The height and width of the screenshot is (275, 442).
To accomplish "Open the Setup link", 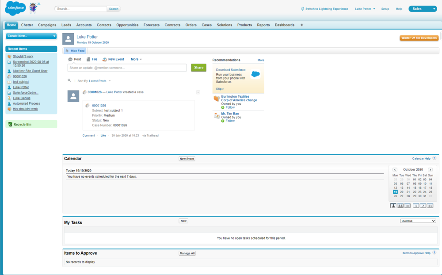I will point(385,9).
